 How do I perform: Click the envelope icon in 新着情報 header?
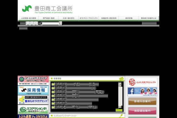(121, 78)
